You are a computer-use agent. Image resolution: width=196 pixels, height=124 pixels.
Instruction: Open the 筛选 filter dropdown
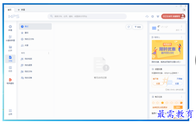click(137, 27)
